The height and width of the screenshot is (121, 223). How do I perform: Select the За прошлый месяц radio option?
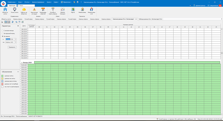pyautogui.click(x=3, y=33)
